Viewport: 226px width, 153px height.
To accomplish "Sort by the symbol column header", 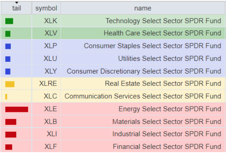I will point(46,8).
